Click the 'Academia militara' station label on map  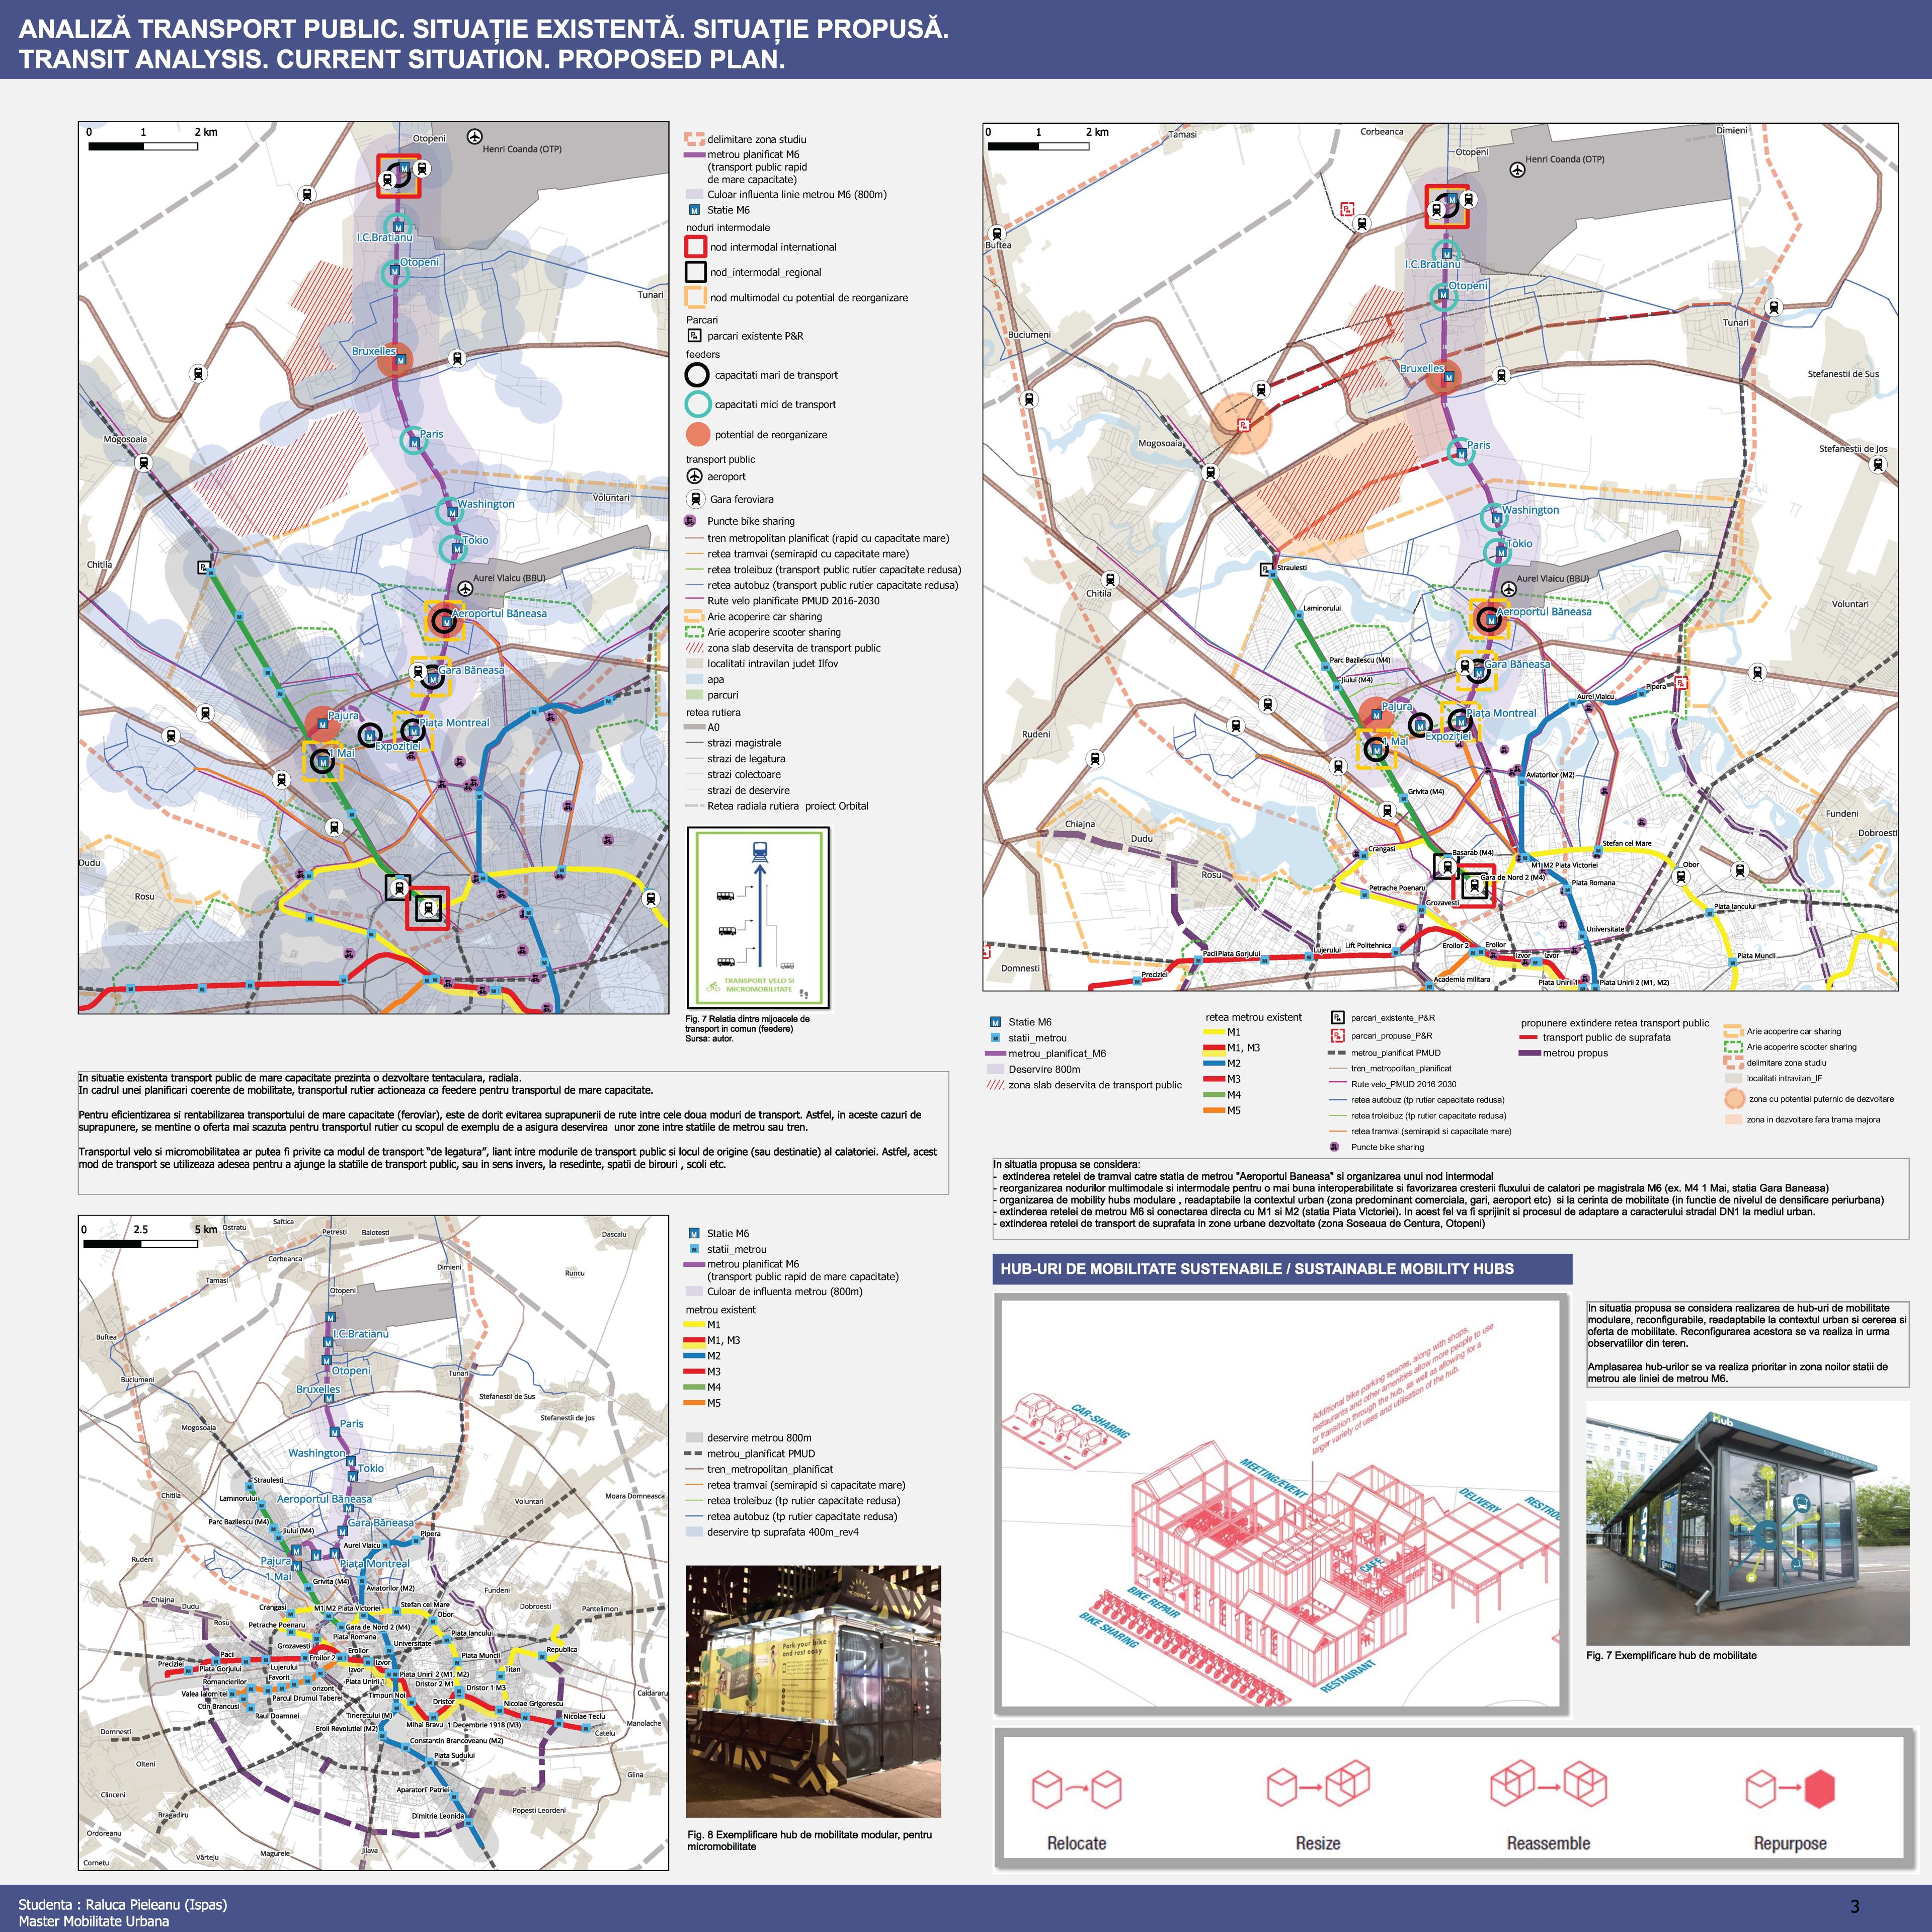(1462, 979)
